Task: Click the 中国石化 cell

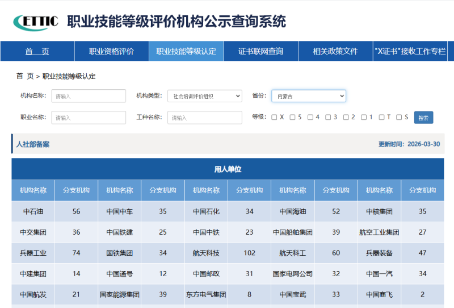Action: pyautogui.click(x=206, y=211)
